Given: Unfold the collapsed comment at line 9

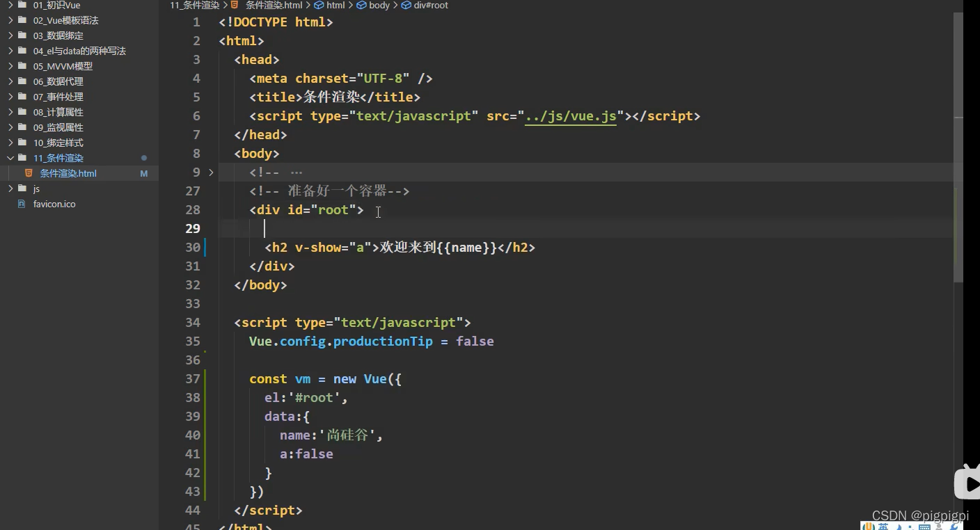Looking at the screenshot, I should click(x=212, y=172).
